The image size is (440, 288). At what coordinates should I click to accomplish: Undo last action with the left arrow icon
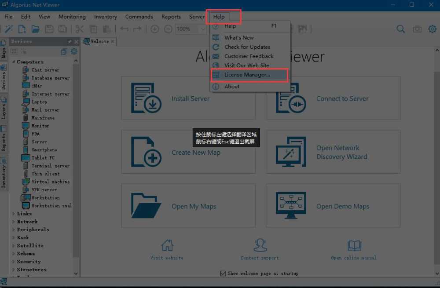click(x=125, y=29)
